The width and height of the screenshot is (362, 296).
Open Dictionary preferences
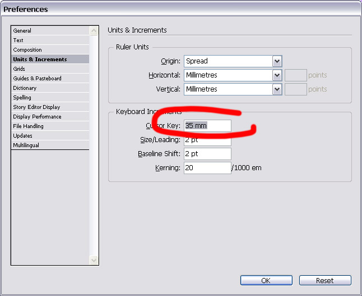[50, 88]
